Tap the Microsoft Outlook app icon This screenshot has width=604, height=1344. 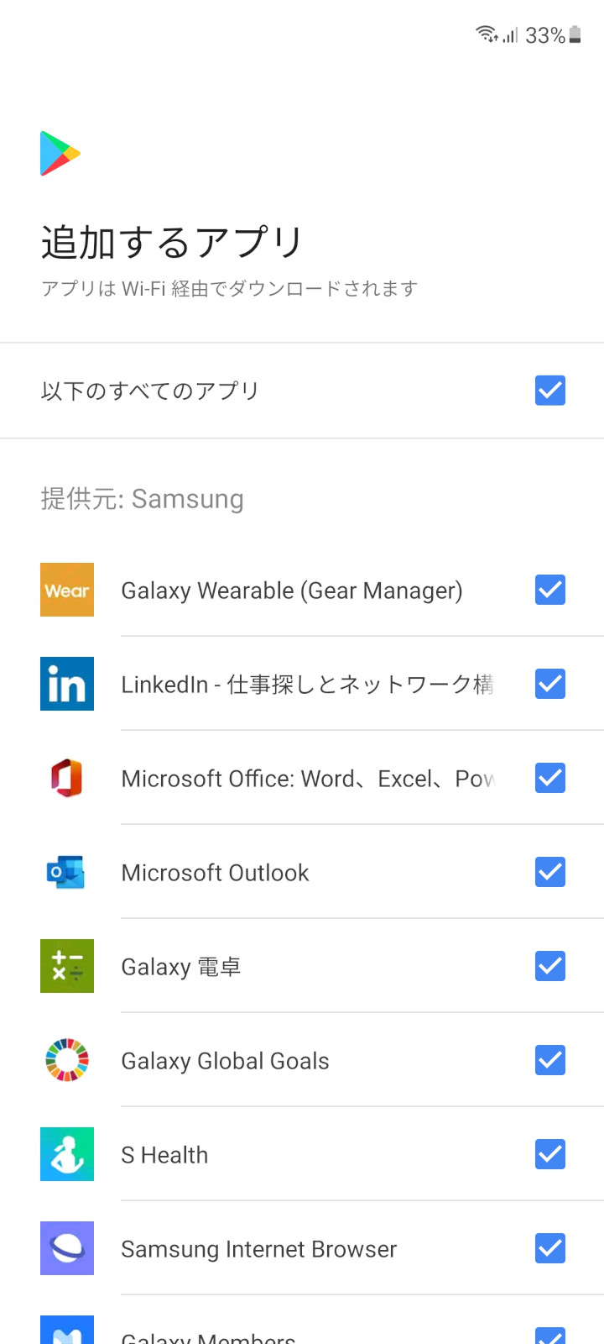point(67,872)
